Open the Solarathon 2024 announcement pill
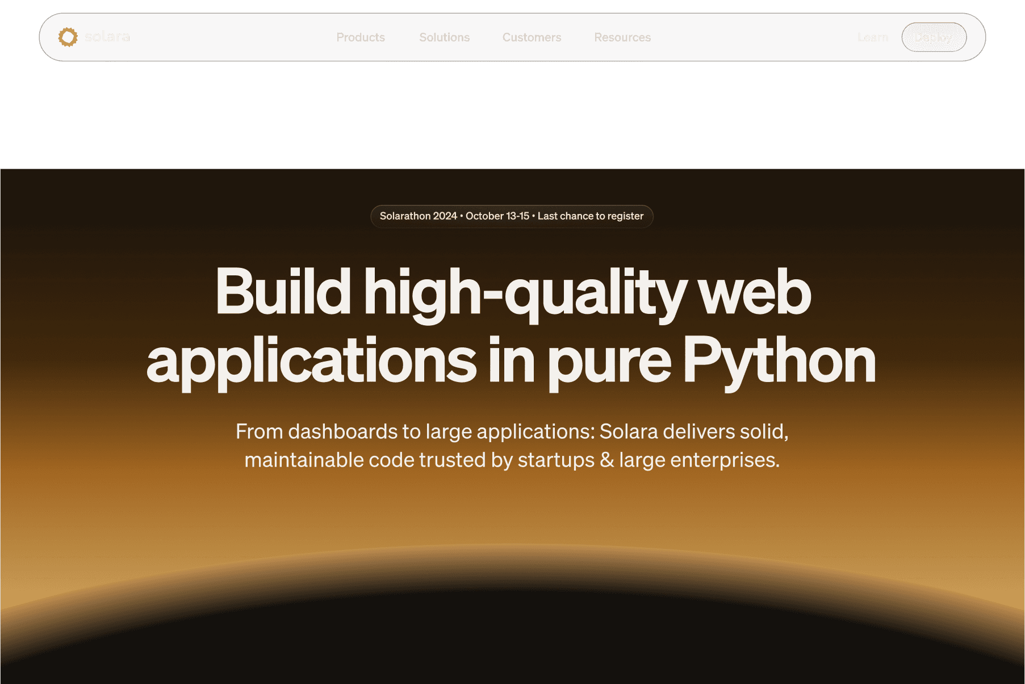 [512, 216]
